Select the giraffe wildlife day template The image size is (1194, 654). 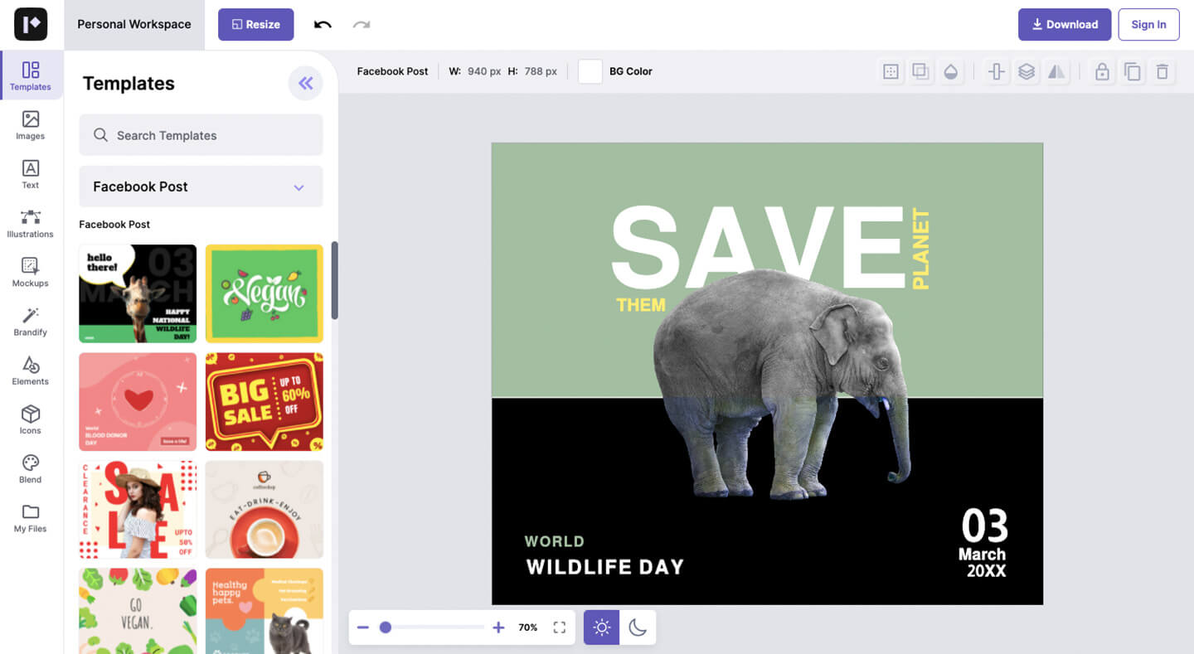coord(138,293)
